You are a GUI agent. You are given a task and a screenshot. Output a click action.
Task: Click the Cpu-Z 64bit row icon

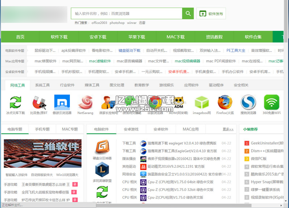(143, 182)
